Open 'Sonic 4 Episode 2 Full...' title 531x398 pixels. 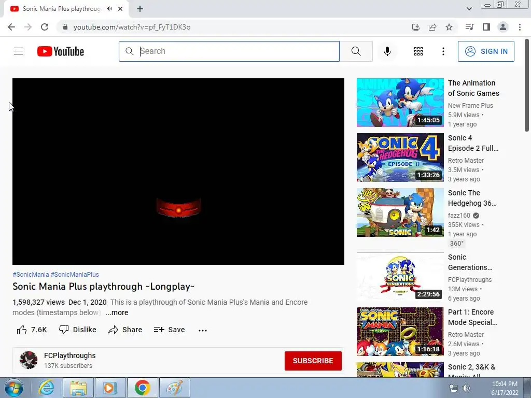pyautogui.click(x=473, y=143)
